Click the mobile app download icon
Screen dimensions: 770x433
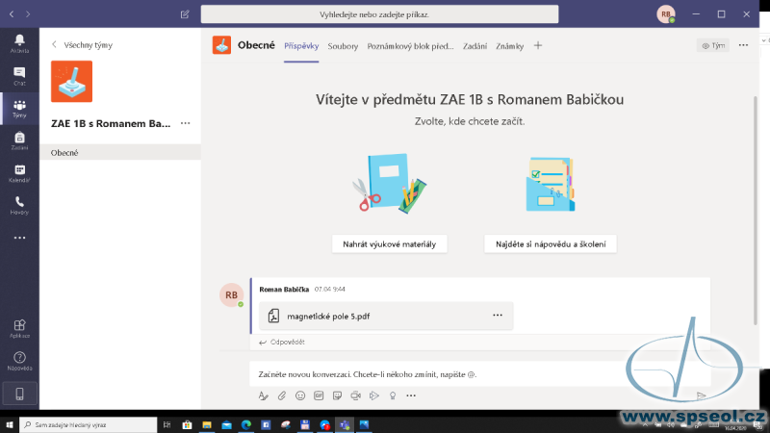[x=19, y=394]
